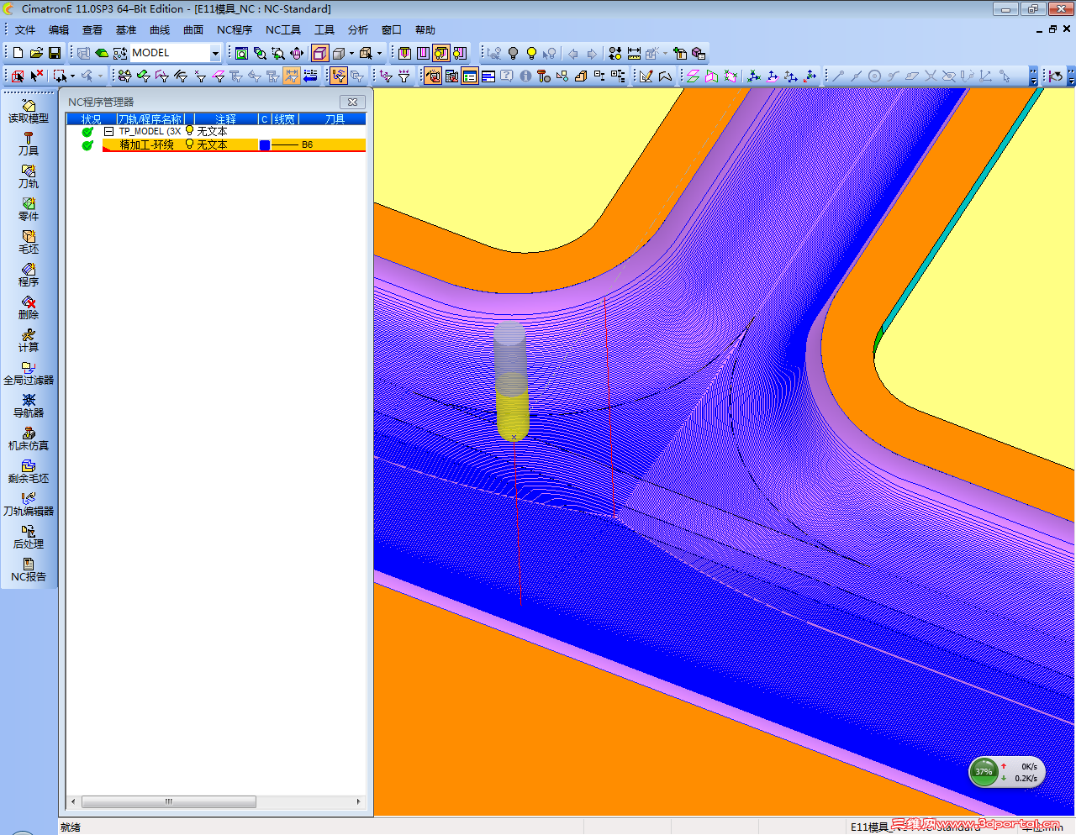Open the NC程序 menu
Image resolution: width=1076 pixels, height=835 pixels.
[x=234, y=30]
